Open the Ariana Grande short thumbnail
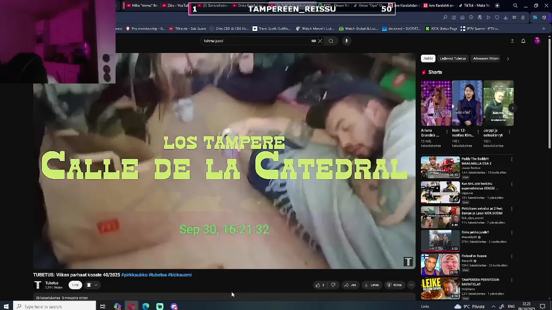The width and height of the screenshot is (552, 310). pos(436,103)
